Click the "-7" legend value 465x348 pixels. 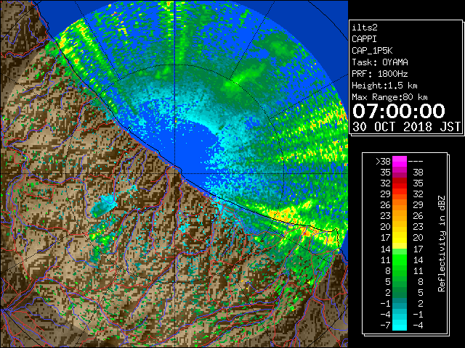[385, 325]
